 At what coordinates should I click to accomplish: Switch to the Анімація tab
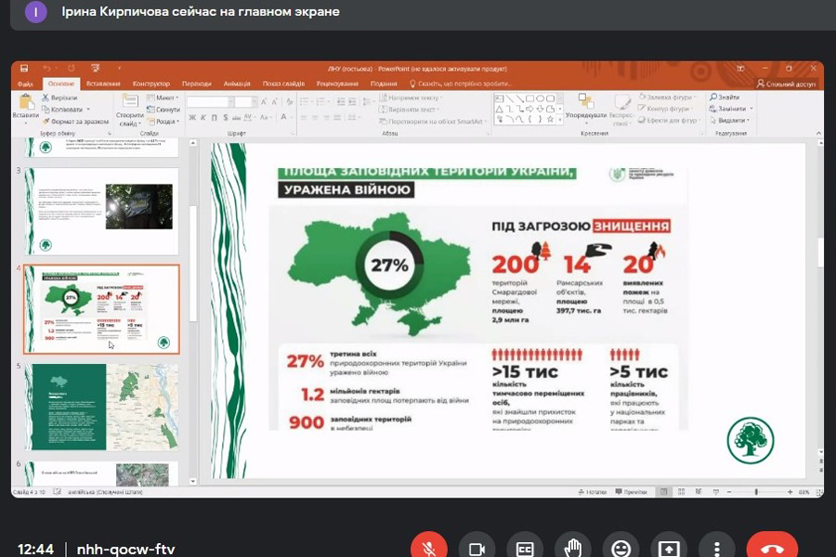237,84
